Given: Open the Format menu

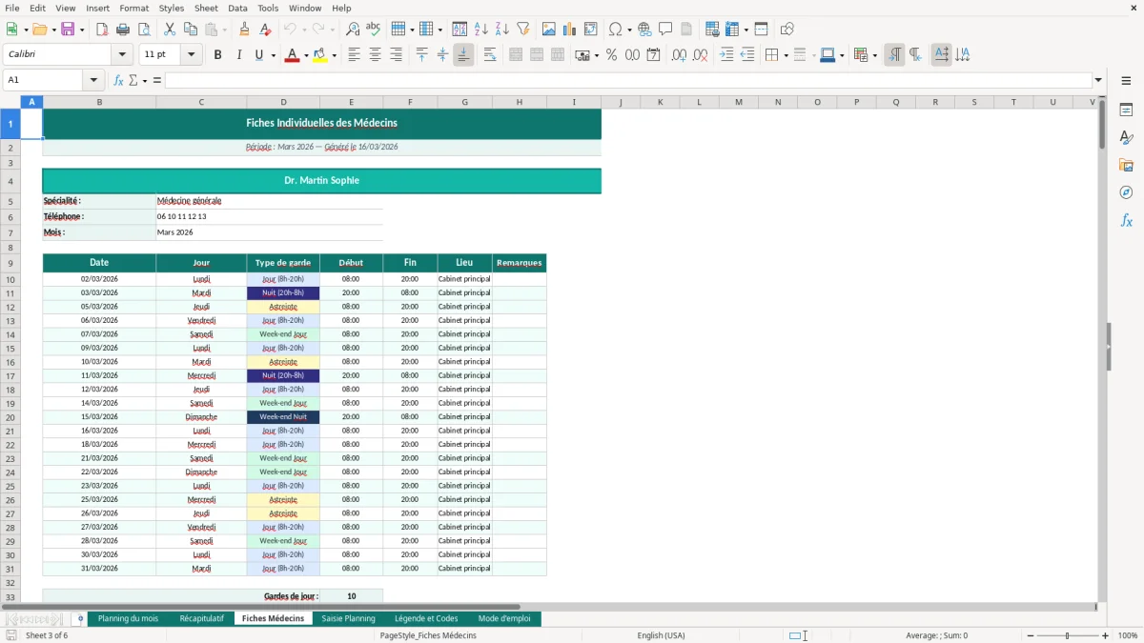Looking at the screenshot, I should [134, 8].
